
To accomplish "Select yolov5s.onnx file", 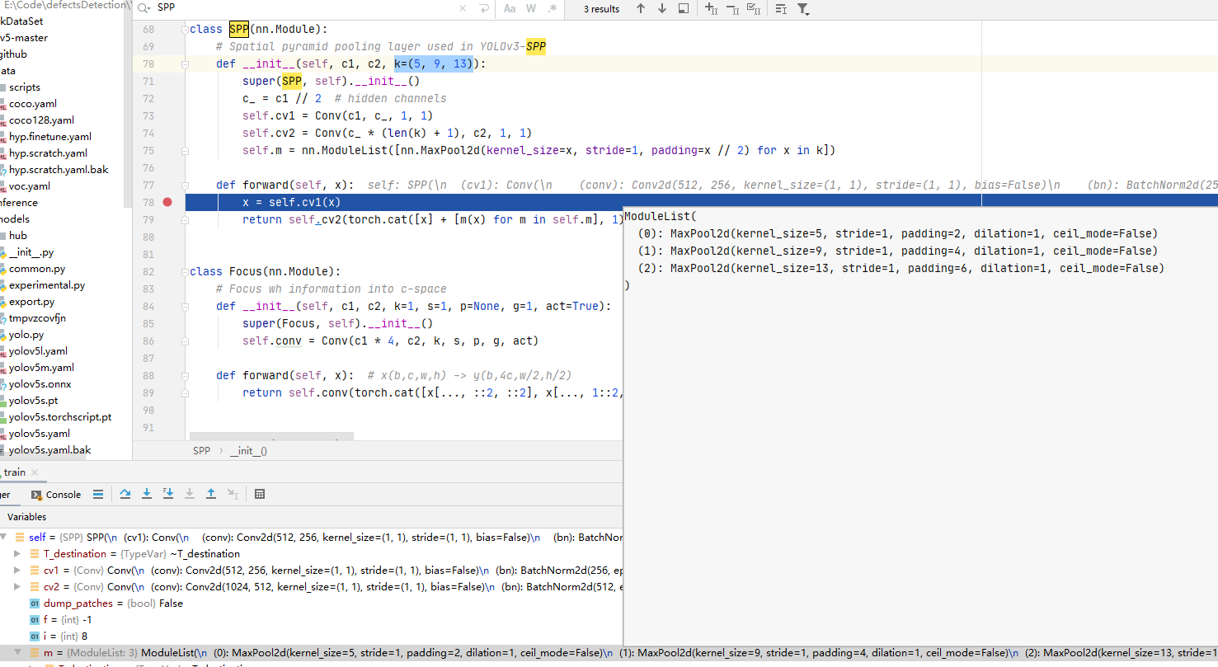I will click(x=40, y=384).
